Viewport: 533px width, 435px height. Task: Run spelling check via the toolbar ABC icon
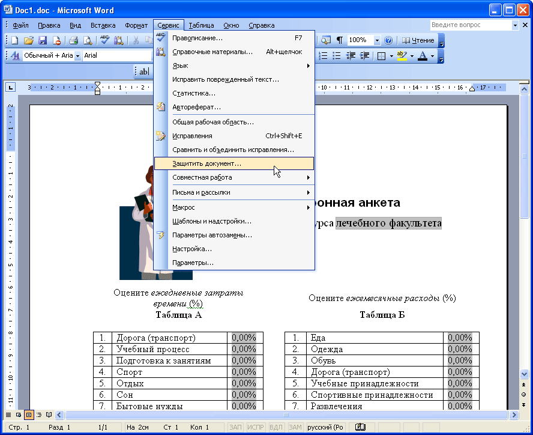point(104,40)
